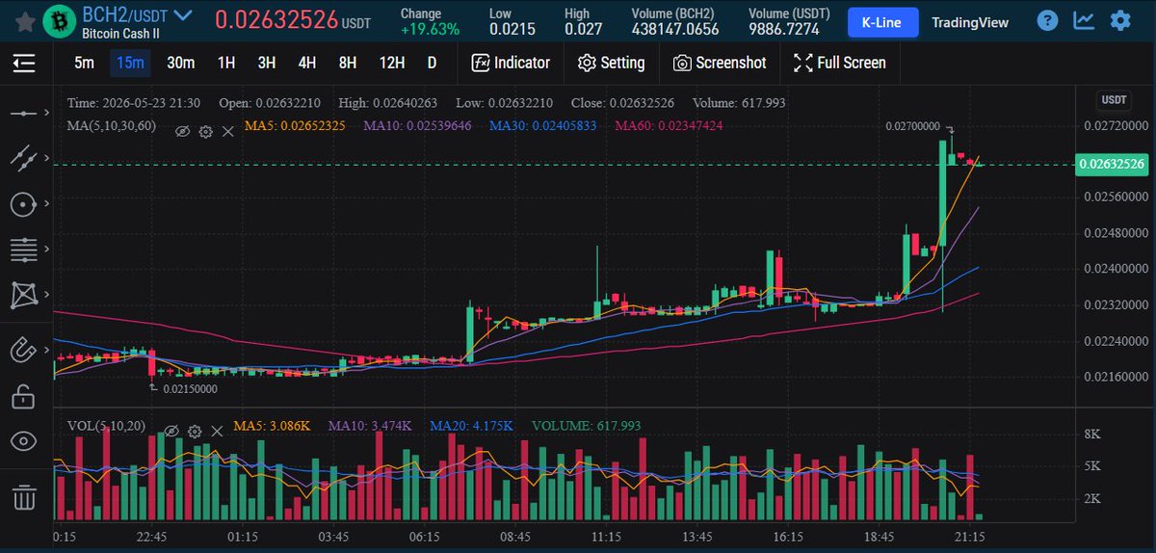Open chart Setting
The height and width of the screenshot is (553, 1156).
point(611,63)
